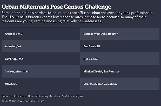Image resolution: width=161 pixels, height=106 pixels.
Task: Click the NoMa, DC entry
Action: pyautogui.click(x=11, y=84)
